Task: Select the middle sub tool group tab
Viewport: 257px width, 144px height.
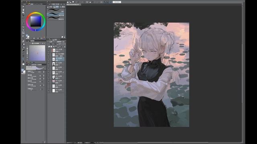Action: [56, 7]
